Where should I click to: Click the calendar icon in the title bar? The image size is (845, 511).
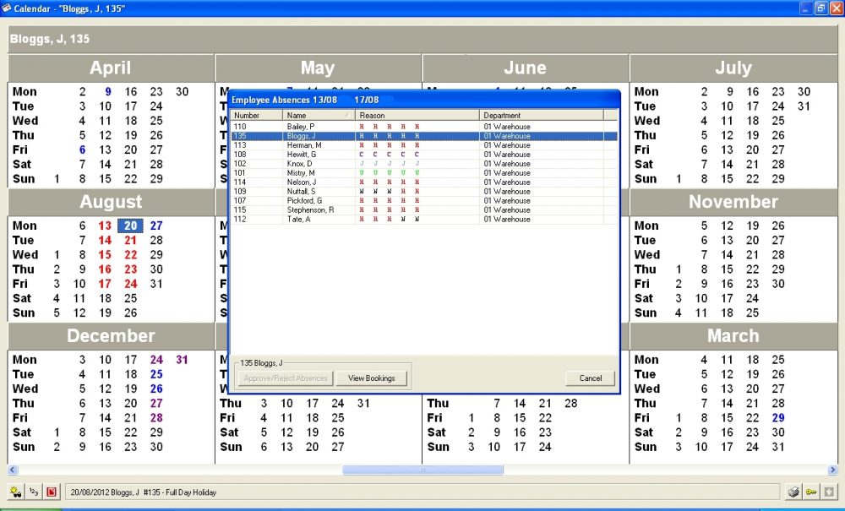point(7,7)
